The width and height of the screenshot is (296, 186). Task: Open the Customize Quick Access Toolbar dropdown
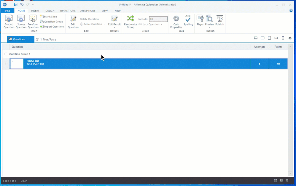(33, 4)
